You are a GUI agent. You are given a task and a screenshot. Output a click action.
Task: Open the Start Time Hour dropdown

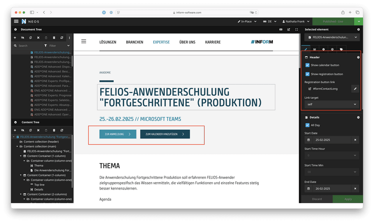tap(332, 155)
